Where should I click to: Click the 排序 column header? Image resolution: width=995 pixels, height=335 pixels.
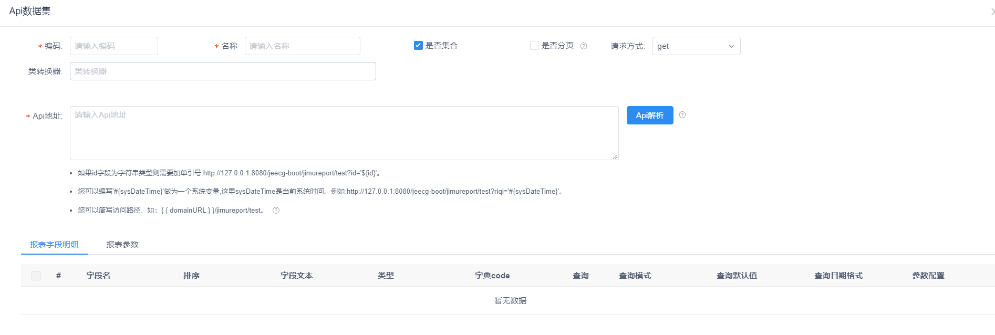pyautogui.click(x=191, y=275)
